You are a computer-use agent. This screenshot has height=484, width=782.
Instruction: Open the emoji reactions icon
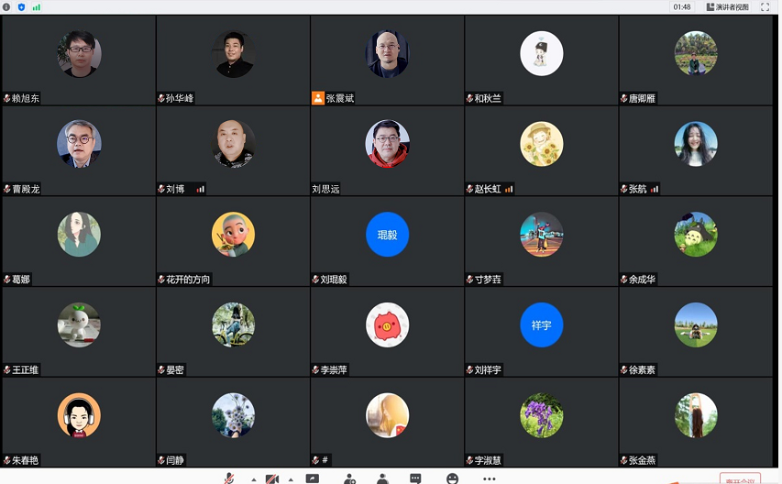click(x=452, y=479)
